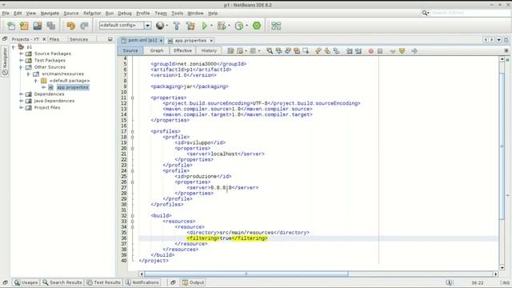Viewport: 512px width, 288px height.
Task: Click the grid-shaped icon after the reload icon
Action: pyautogui.click(x=276, y=26)
